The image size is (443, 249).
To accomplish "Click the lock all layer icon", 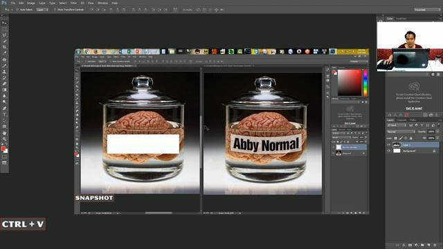I will [x=411, y=138].
